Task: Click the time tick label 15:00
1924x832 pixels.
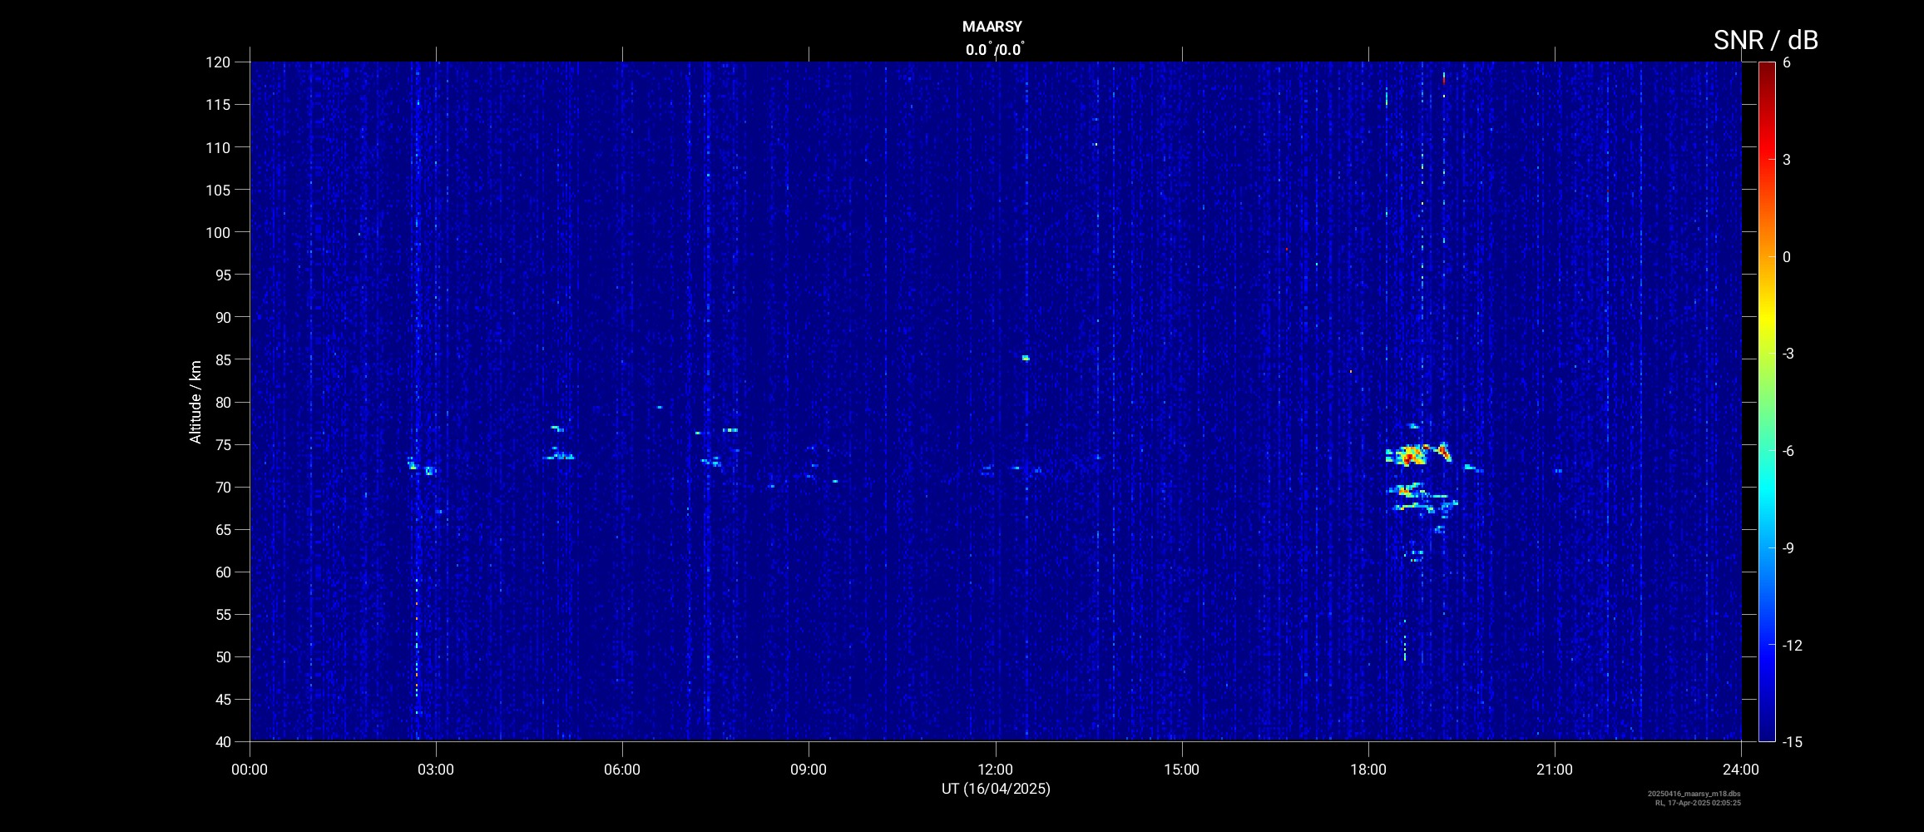Action: [1181, 770]
